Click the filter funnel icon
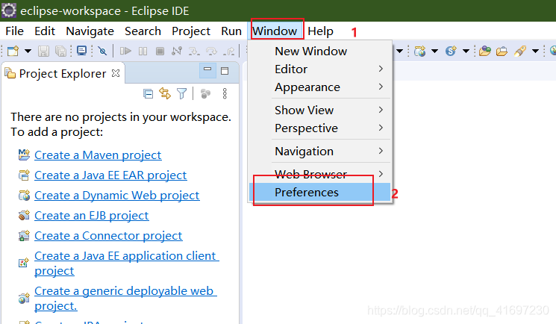This screenshot has width=556, height=324. tap(181, 93)
